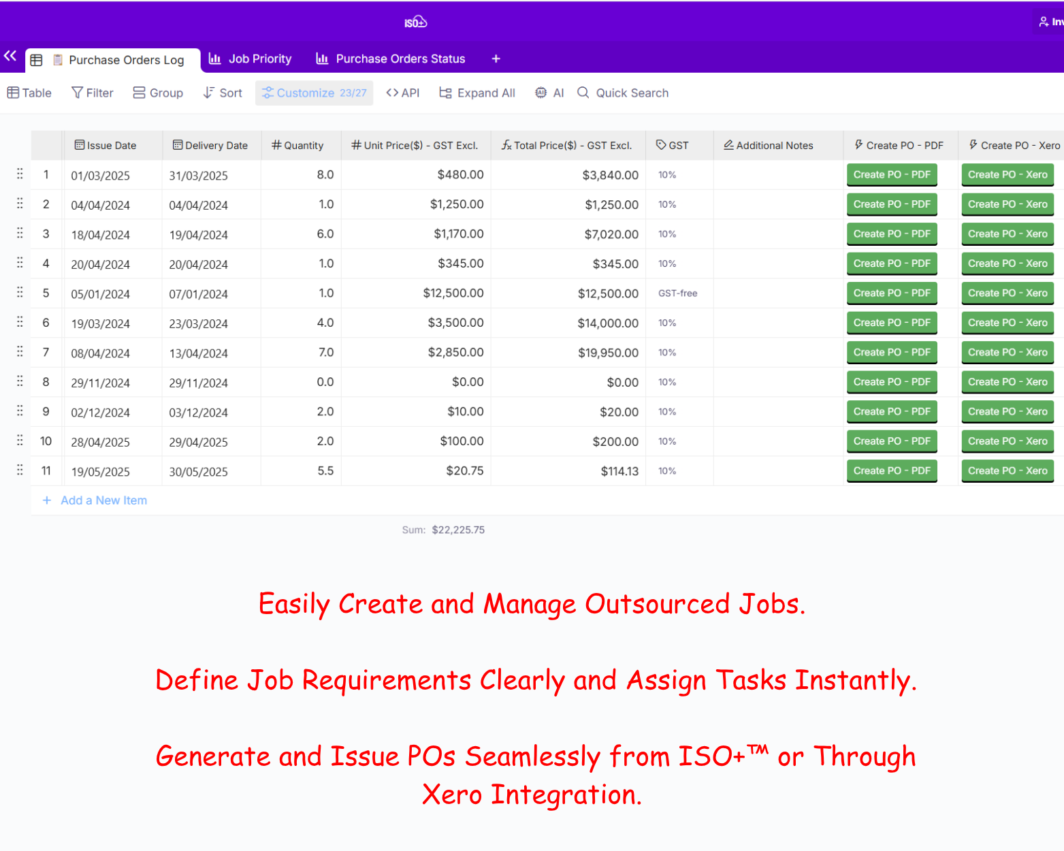Screen dimensions: 1064x851
Task: Open the Sort options
Action: pyautogui.click(x=223, y=93)
